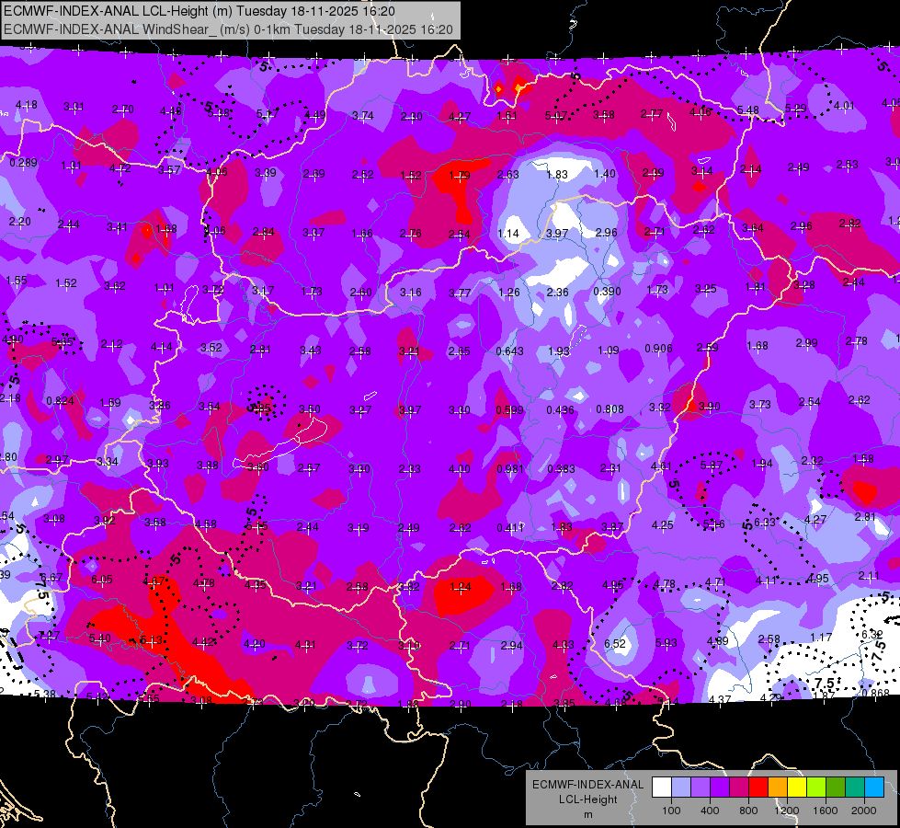This screenshot has width=900, height=828.
Task: Click the unit label m in legend
Action: tap(588, 815)
